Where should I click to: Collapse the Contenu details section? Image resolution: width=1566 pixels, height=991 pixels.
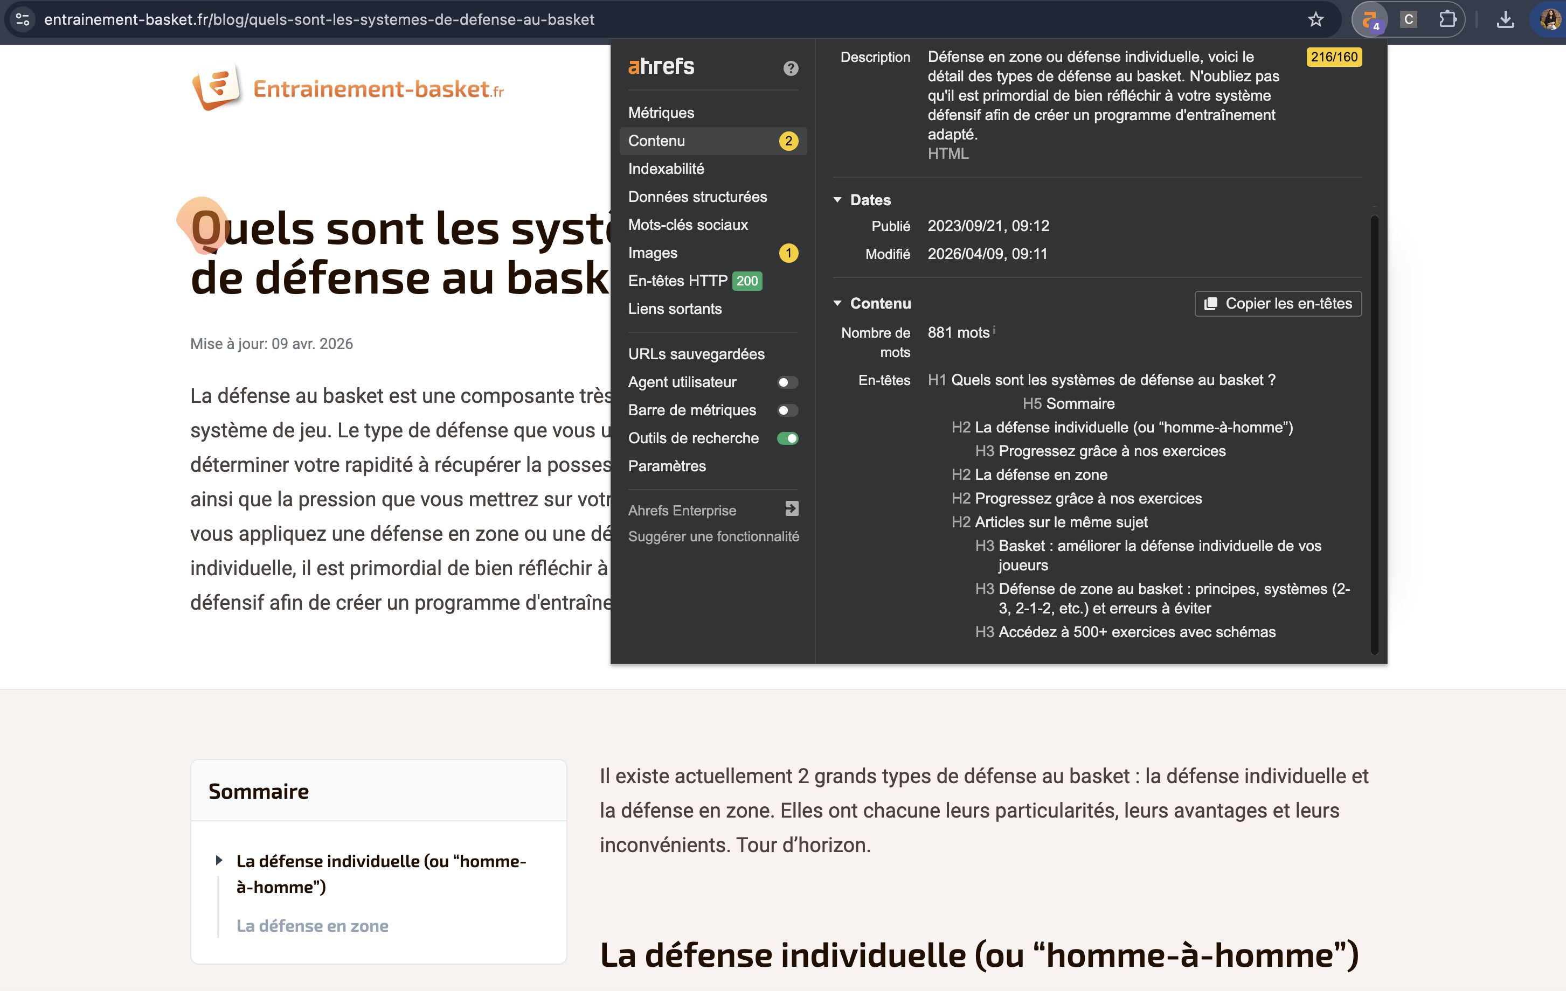coord(839,303)
